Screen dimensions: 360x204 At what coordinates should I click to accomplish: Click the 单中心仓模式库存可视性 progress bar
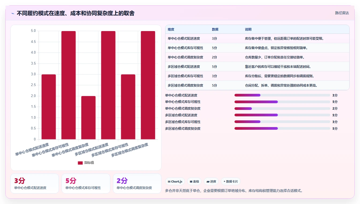pos(282,102)
